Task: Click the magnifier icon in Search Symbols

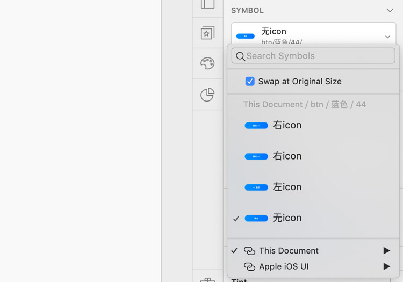Action: (x=240, y=56)
